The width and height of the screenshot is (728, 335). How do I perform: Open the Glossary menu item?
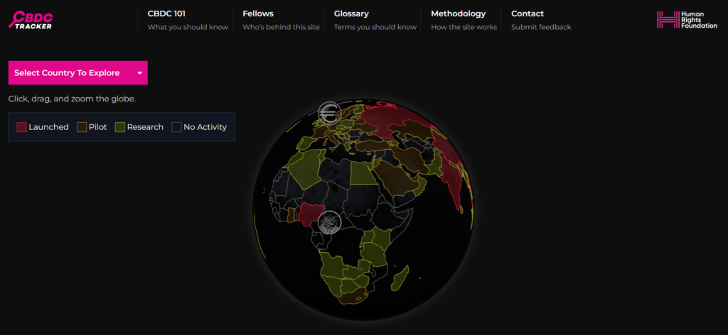[x=351, y=14]
